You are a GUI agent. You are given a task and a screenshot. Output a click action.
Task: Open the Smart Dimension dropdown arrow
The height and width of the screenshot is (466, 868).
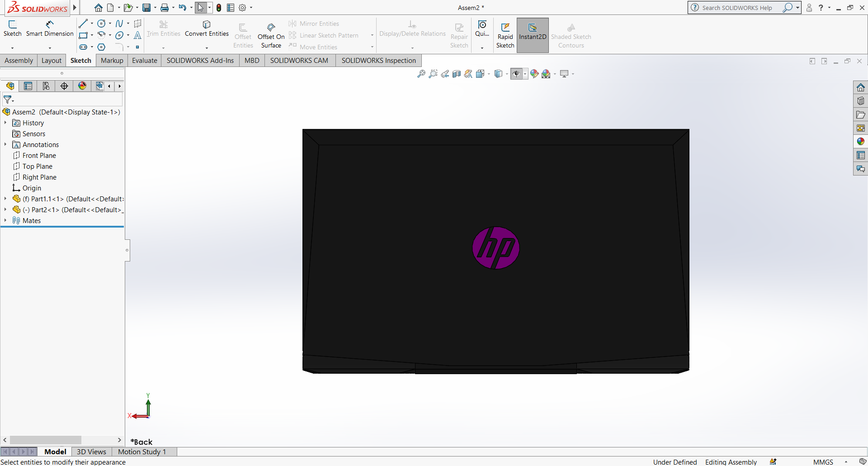click(50, 48)
